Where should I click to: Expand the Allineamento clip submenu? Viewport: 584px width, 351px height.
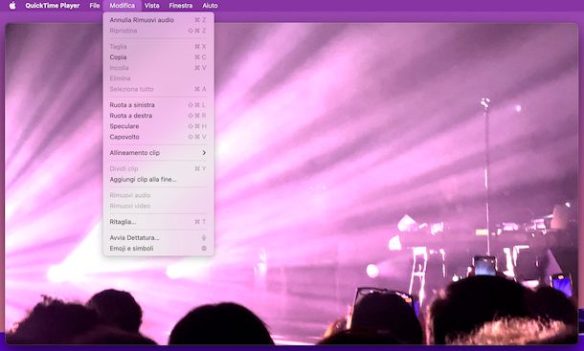[x=158, y=153]
